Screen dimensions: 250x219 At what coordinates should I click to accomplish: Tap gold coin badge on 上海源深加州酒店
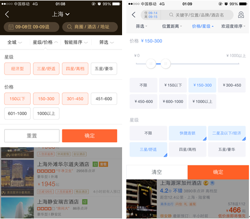206,183
